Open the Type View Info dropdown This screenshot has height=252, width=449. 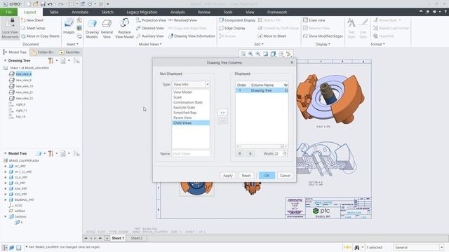(x=208, y=84)
